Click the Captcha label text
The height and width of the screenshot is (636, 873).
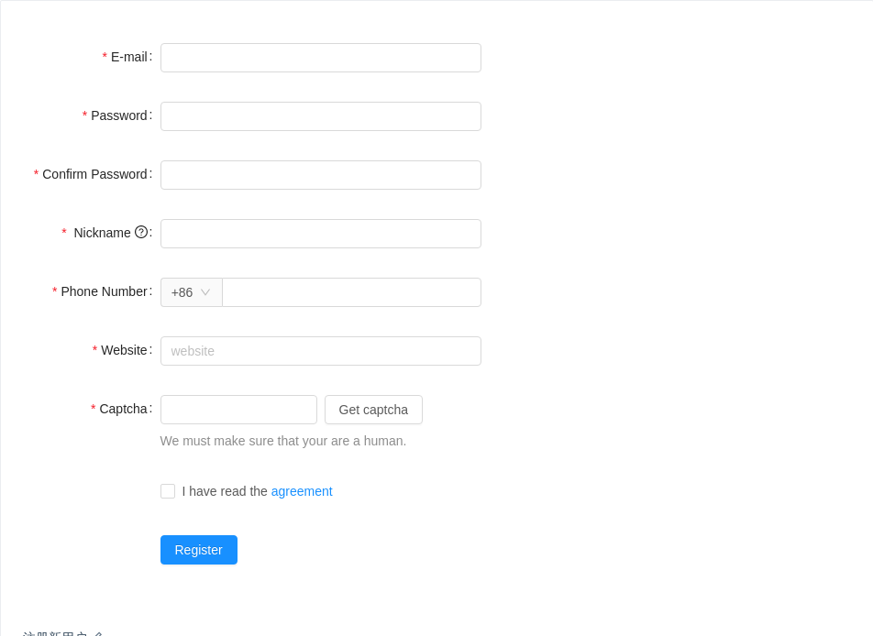click(x=123, y=409)
